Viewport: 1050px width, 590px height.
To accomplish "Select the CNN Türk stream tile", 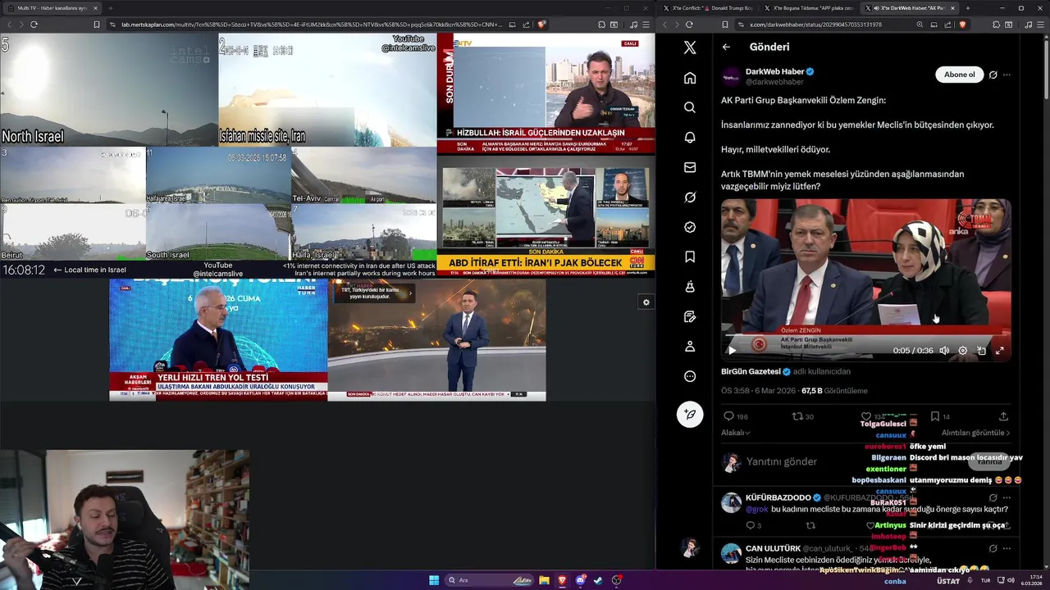I will pyautogui.click(x=546, y=216).
